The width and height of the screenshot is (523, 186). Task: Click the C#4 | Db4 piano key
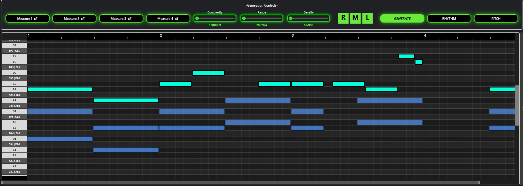click(x=14, y=144)
